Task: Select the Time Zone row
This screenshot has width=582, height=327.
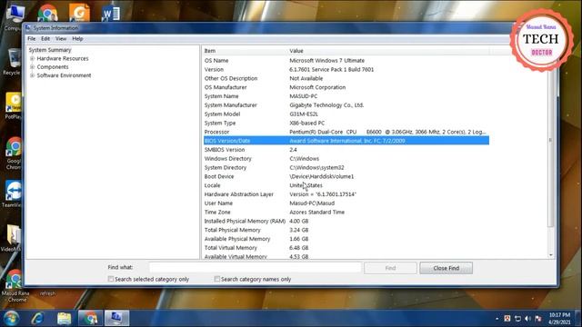Action: click(x=346, y=212)
